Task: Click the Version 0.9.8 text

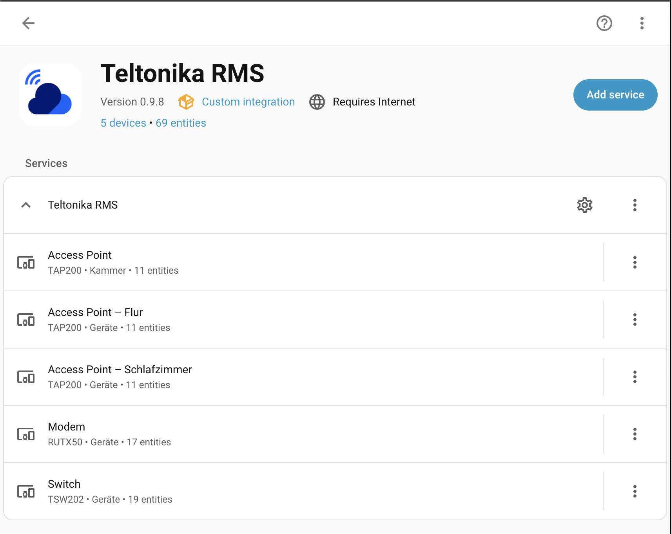Action: click(x=132, y=102)
